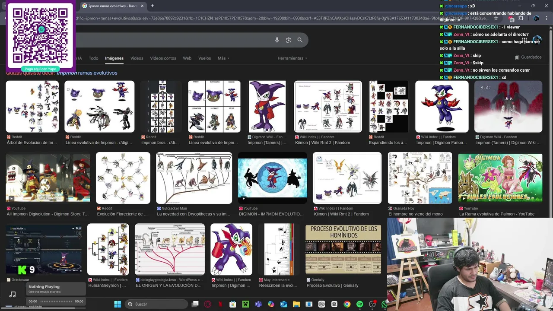Open 'Impmon bros : r/di...' result link
Viewport: 553px width, 311px height.
point(159,143)
